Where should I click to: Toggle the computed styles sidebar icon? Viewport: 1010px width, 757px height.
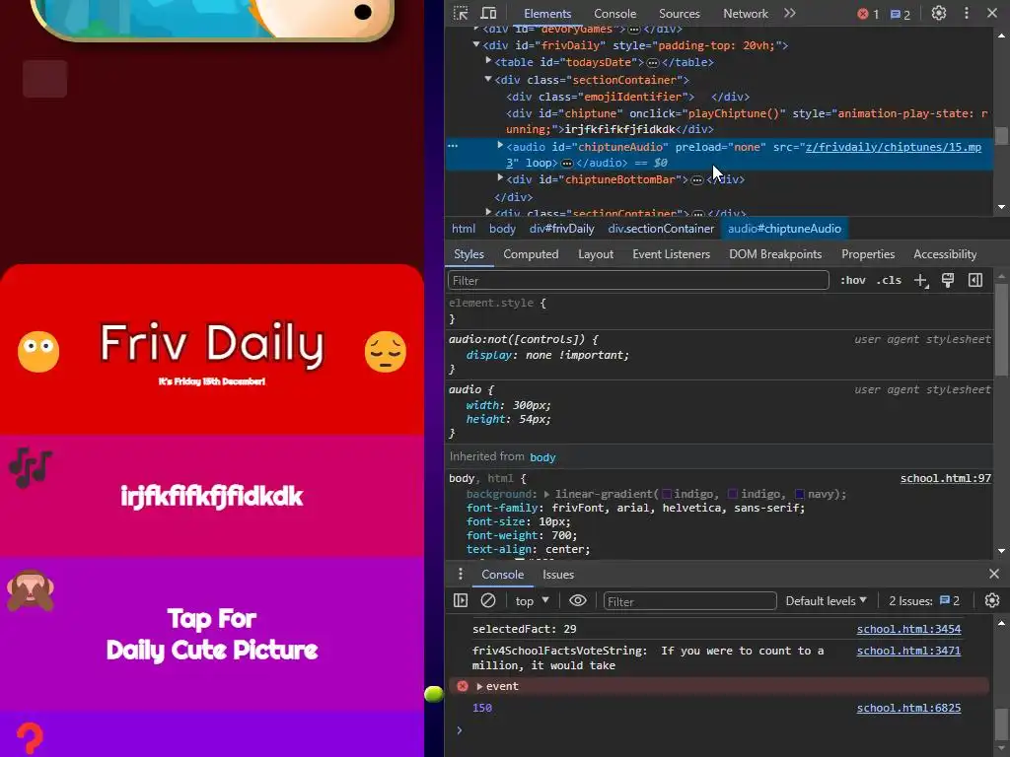pyautogui.click(x=975, y=280)
